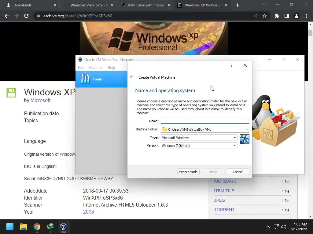The image size is (313, 234).
Task: Bookmark this page with the star icon
Action: (x=265, y=16)
